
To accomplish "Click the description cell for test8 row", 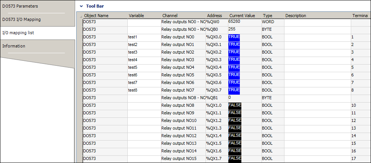I will point(317,90).
